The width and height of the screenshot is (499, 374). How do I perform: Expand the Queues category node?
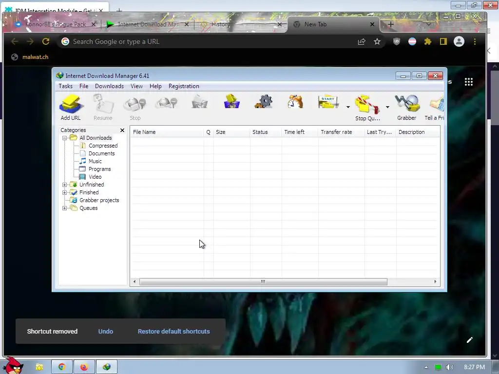65,208
